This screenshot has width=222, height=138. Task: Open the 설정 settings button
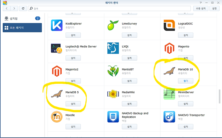click(214, 9)
